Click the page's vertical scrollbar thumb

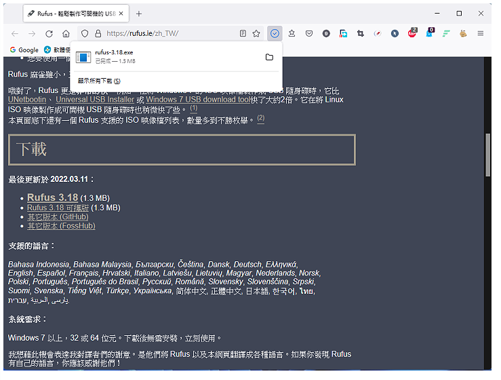coord(487,155)
